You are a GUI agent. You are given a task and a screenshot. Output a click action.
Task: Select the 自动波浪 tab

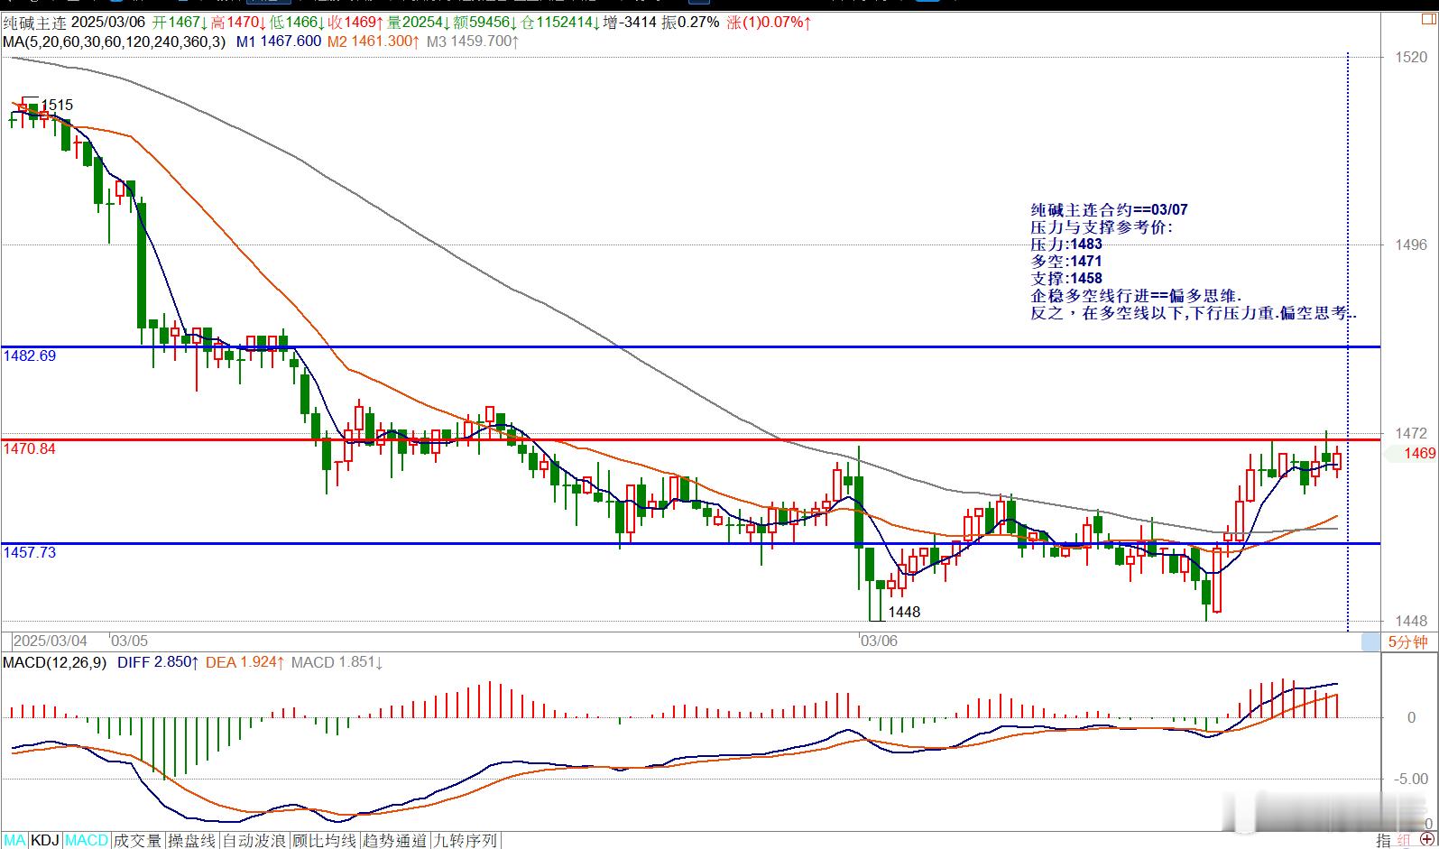(x=254, y=840)
